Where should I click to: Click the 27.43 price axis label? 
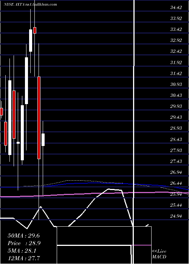(x=176, y=161)
